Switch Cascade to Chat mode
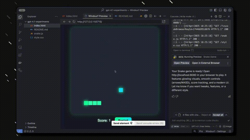This screenshot has width=250, height=140. [x=183, y=127]
